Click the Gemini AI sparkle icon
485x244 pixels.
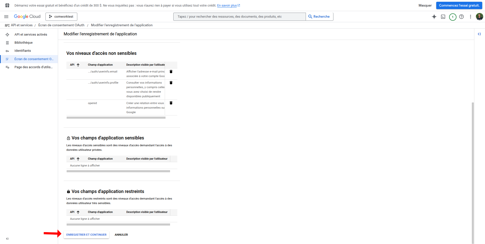click(434, 17)
